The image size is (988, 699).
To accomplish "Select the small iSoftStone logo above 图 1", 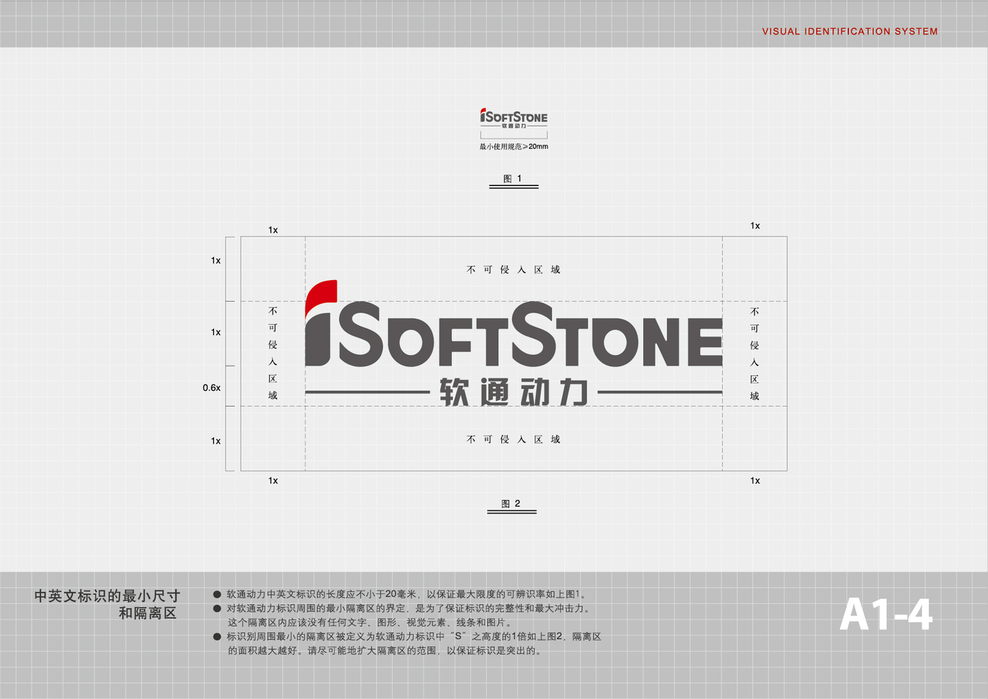I will point(514,119).
